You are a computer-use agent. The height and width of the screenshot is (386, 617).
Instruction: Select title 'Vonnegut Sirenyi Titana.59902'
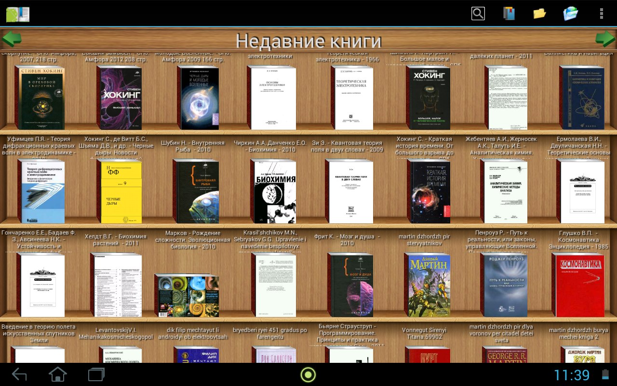tap(424, 333)
